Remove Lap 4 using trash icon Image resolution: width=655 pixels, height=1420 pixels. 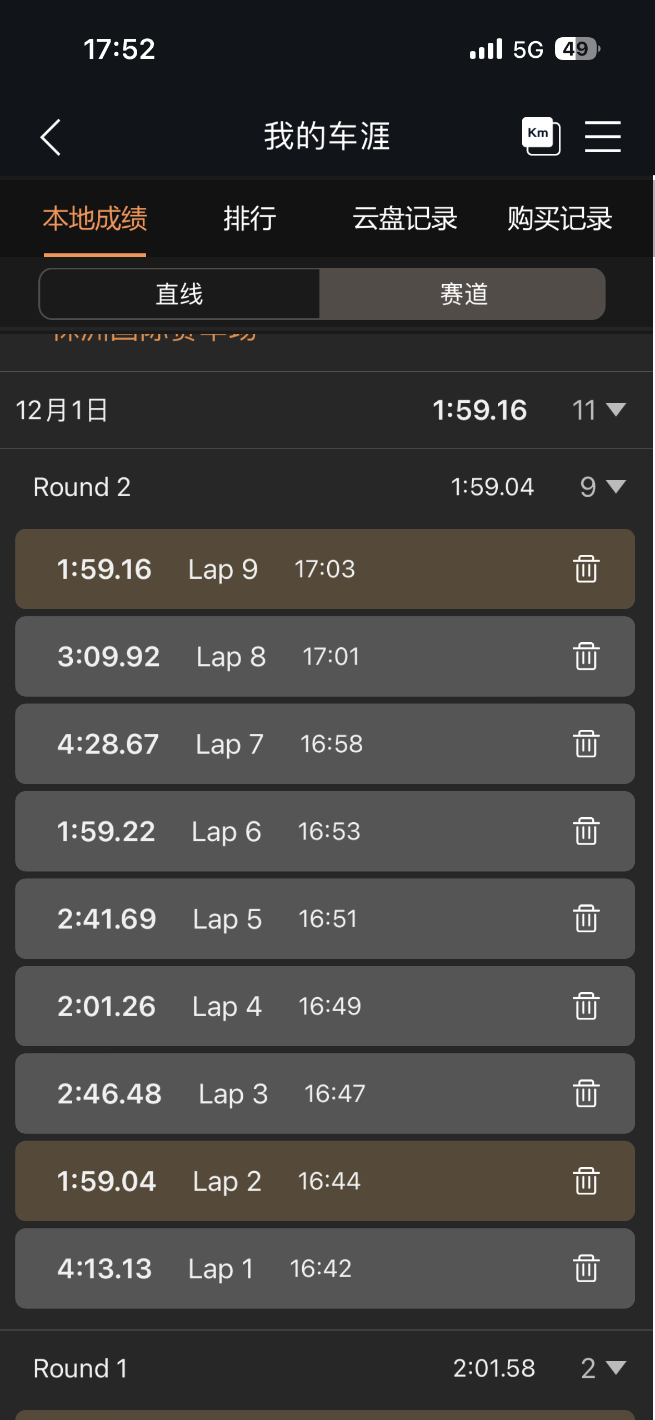586,1006
